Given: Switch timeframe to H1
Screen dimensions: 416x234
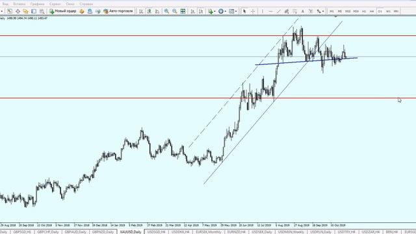Looking at the screenshot, I should tap(364, 11).
